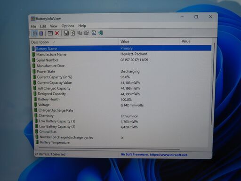Click the vertical scrollbar of the list
Viewport: 241px width, 181px height.
tap(213, 84)
